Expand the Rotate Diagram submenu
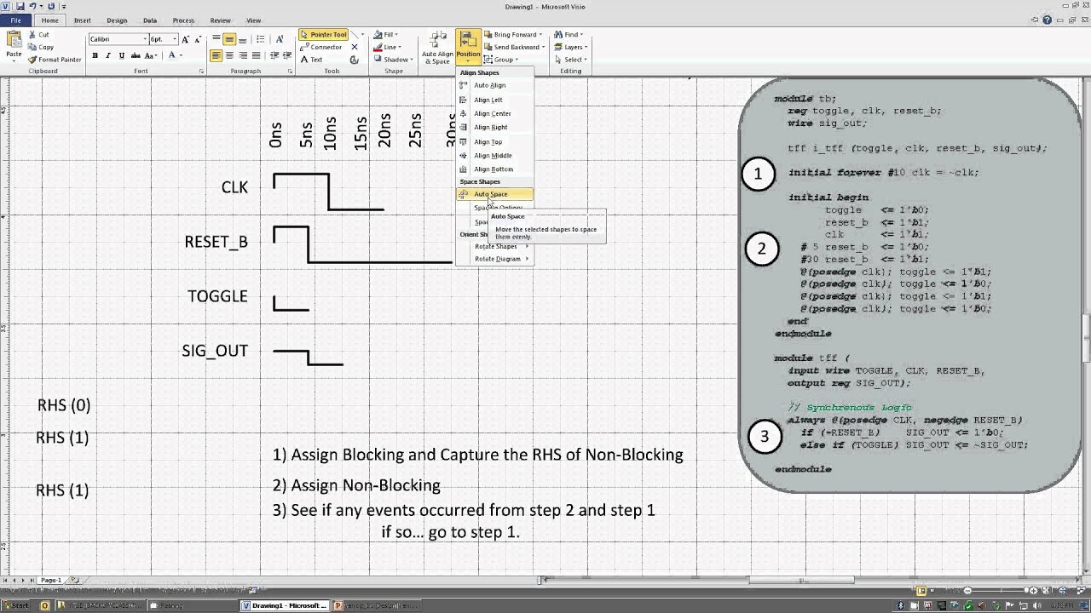Image resolution: width=1091 pixels, height=613 pixels. tap(495, 259)
